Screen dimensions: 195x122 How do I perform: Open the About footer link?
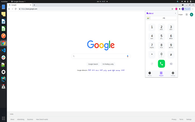12,119
